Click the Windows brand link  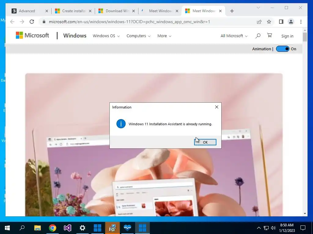(75, 36)
